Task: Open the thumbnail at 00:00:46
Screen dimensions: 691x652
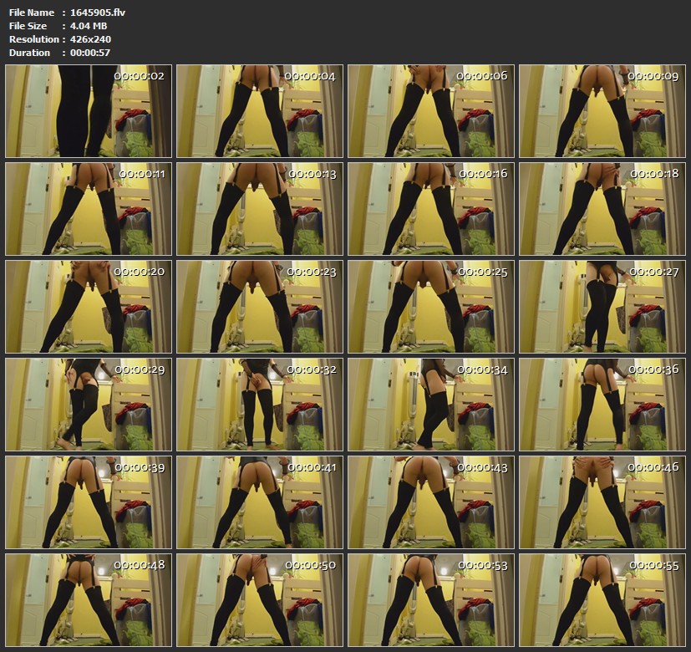Action: click(601, 502)
